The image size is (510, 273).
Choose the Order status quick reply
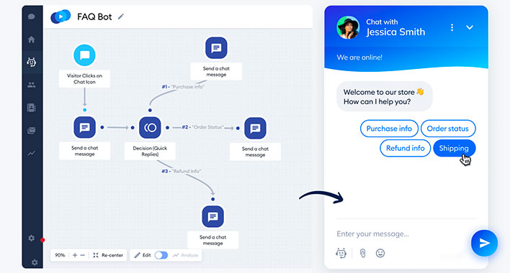coord(448,129)
